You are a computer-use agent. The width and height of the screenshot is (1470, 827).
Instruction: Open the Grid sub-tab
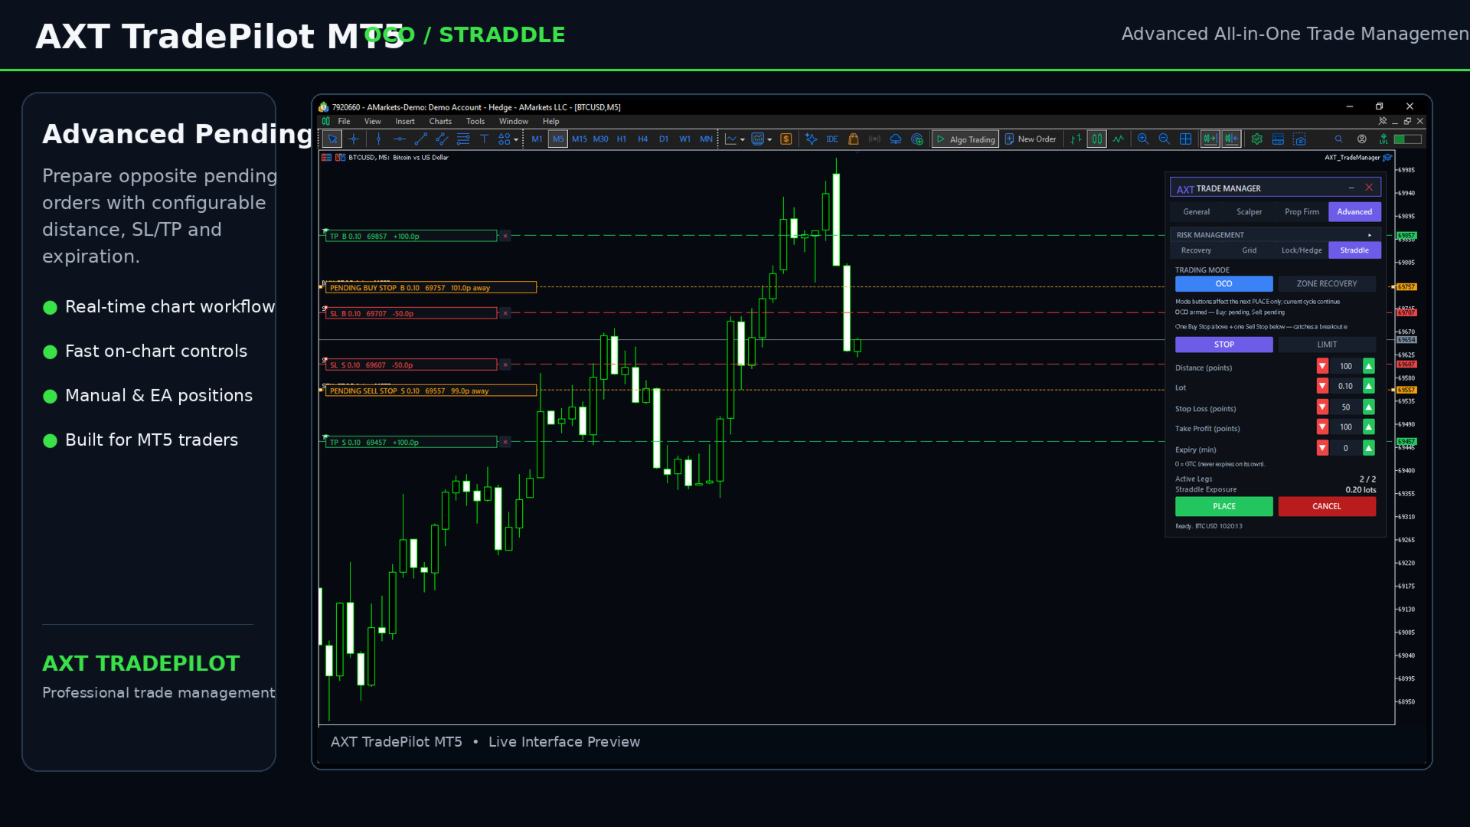(1249, 250)
